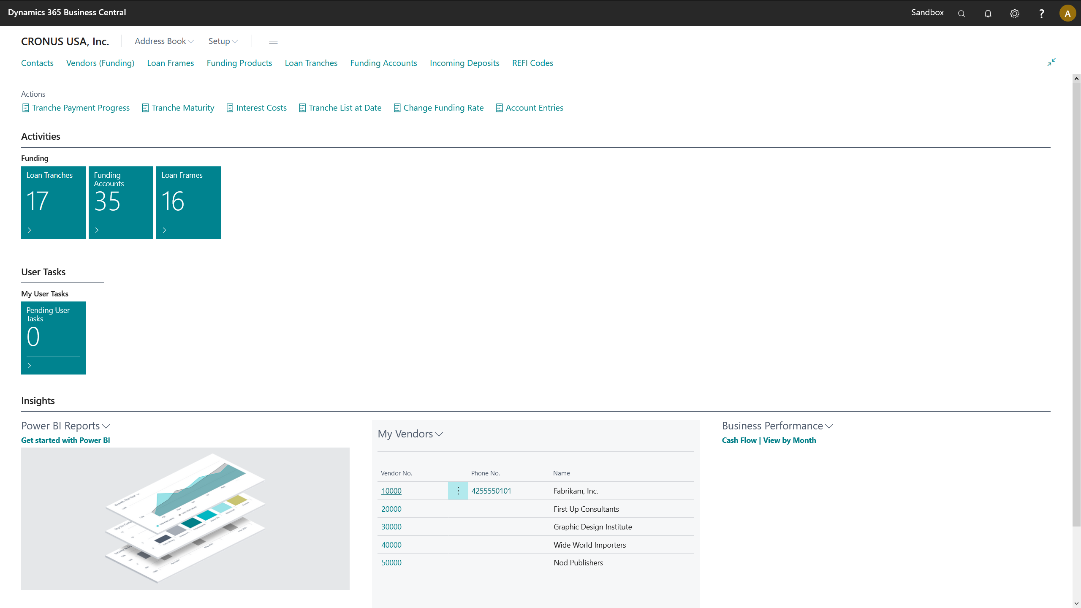The width and height of the screenshot is (1081, 608).
Task: Open the Incoming Deposits navigation item
Action: (x=464, y=63)
